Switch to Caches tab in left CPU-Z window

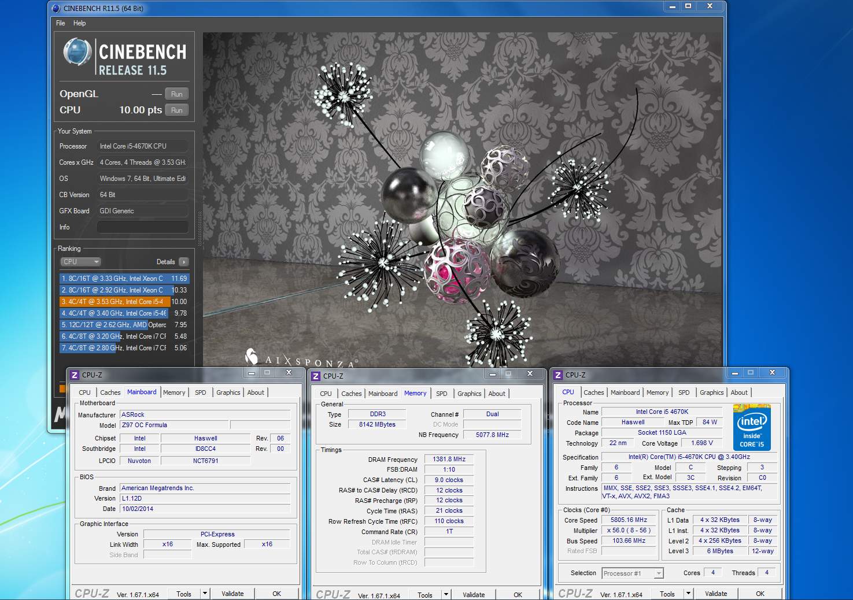pos(110,392)
